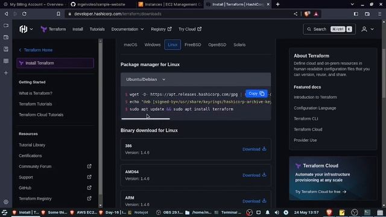Open settings gear in left sidebar
The width and height of the screenshot is (386, 217).
(6, 202)
